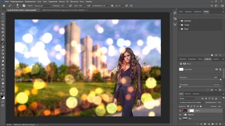Image resolution: width=225 pixels, height=126 pixels.
Task: Toggle pressure for opacity button
Action: click(x=70, y=6)
